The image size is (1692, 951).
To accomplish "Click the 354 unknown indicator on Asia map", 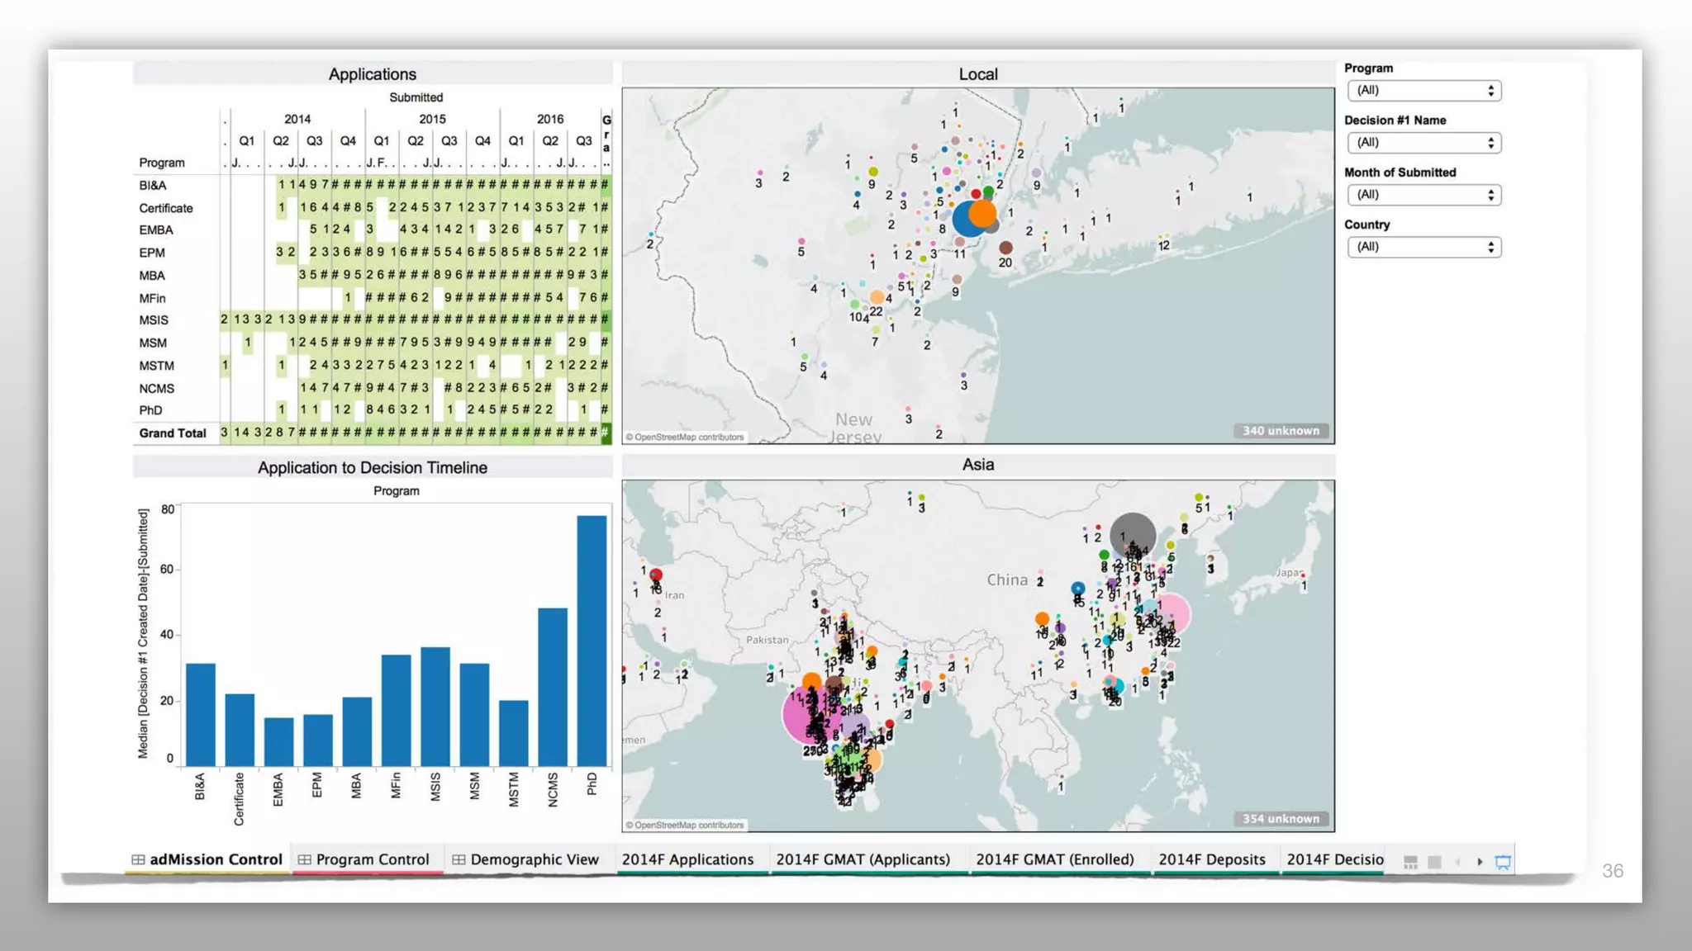I will [x=1281, y=819].
